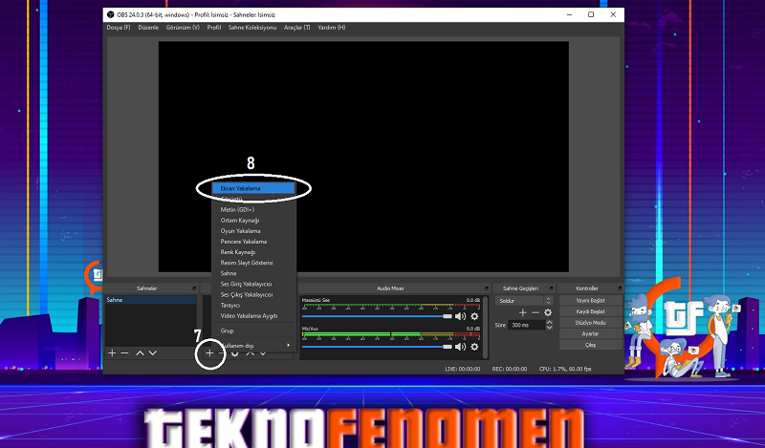Viewport: 765px width, 448px height.
Task: Open the Görünüm menu
Action: coord(183,28)
